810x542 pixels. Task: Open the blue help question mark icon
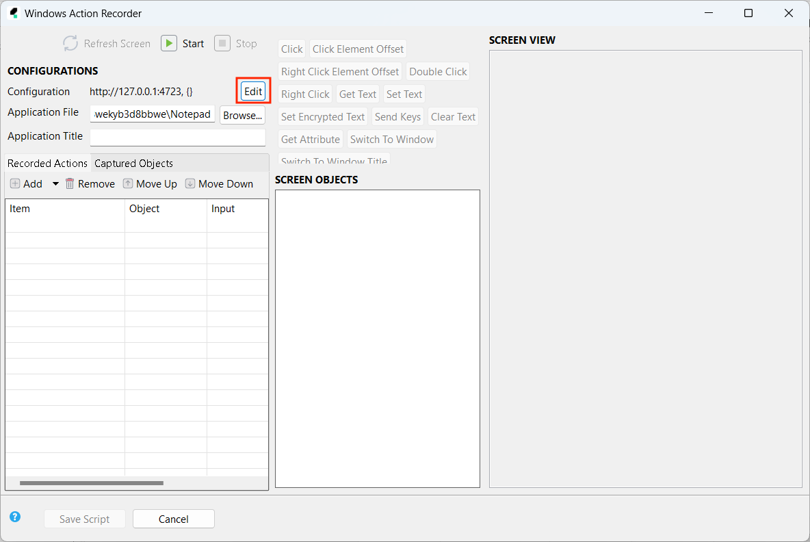(x=15, y=517)
